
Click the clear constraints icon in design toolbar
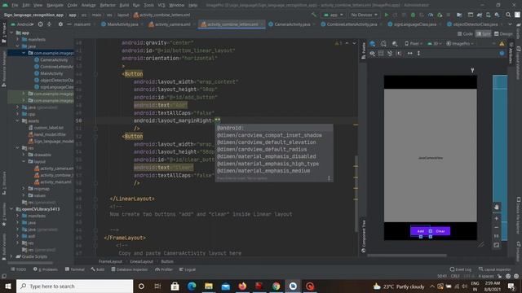coord(390,53)
